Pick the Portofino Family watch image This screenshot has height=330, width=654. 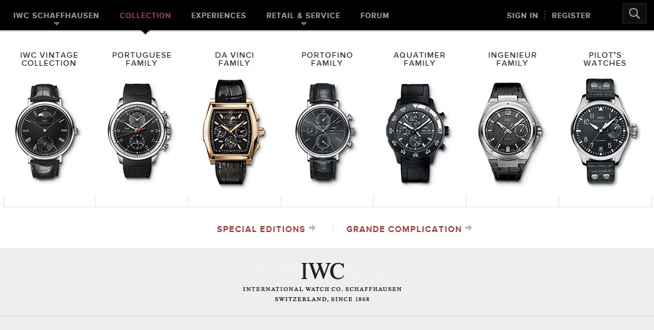326,131
